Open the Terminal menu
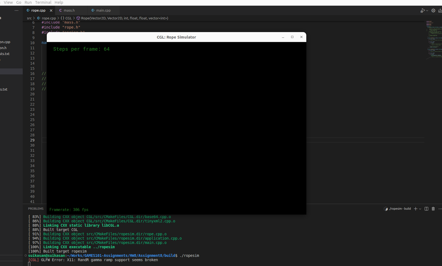 (43, 2)
